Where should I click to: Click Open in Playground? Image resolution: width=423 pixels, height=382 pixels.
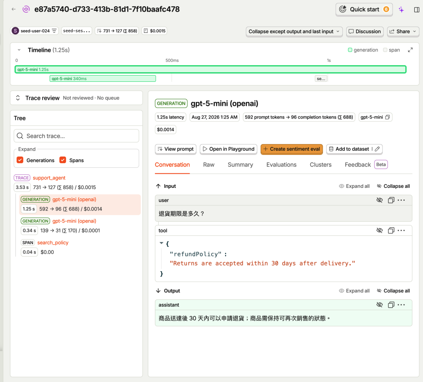coord(228,149)
